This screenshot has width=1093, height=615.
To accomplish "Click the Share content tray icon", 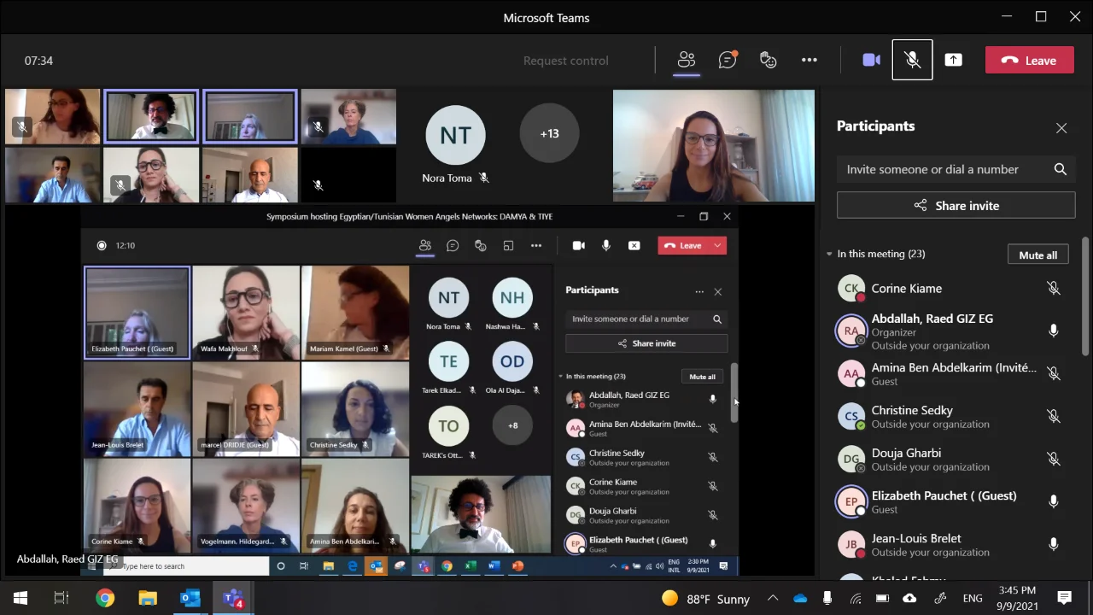I will (x=953, y=61).
